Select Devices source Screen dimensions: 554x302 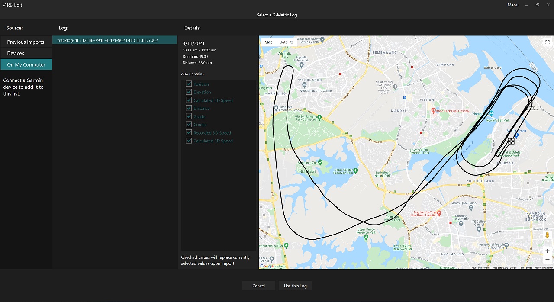[x=26, y=53]
